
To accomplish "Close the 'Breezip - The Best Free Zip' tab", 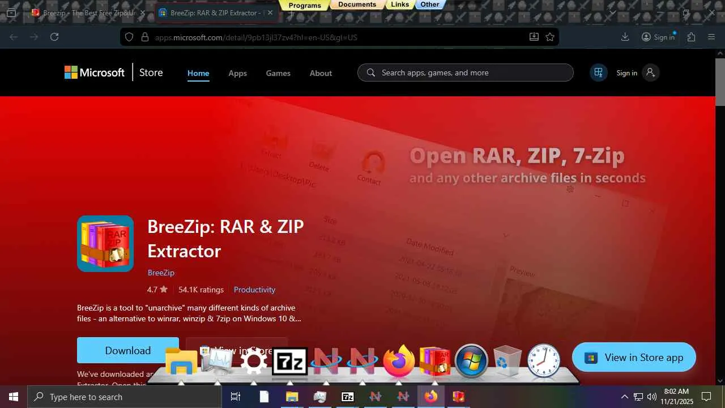I will tap(143, 12).
